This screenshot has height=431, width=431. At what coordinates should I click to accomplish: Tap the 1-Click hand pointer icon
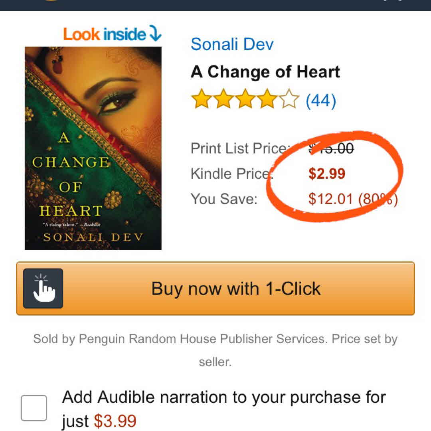click(43, 289)
